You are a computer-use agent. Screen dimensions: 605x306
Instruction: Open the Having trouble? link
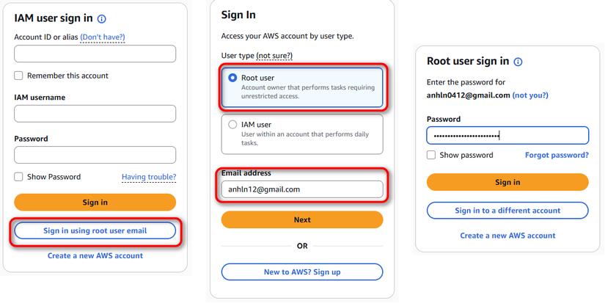point(149,177)
